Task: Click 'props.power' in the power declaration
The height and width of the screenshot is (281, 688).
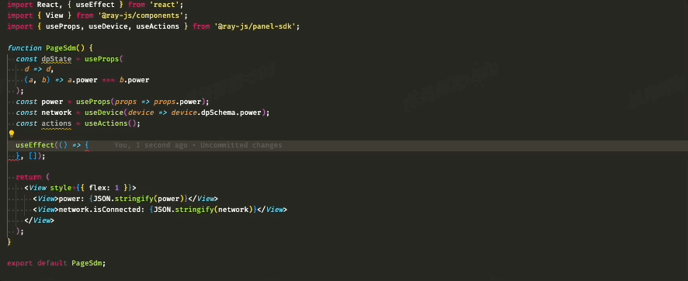Action: coord(177,102)
